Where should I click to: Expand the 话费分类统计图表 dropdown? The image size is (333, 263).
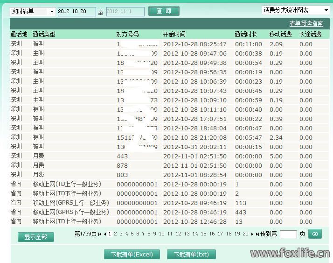click(296, 10)
